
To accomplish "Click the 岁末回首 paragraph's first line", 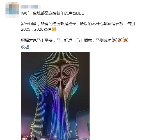I will 78,24.
